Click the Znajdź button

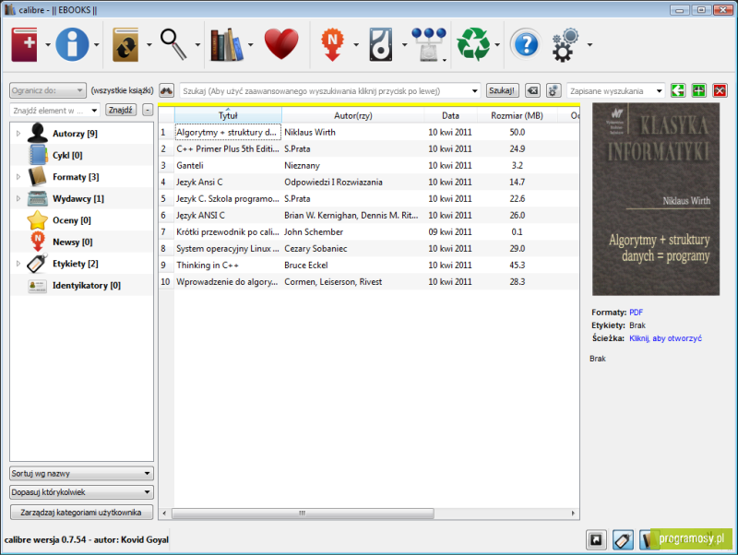coord(121,110)
